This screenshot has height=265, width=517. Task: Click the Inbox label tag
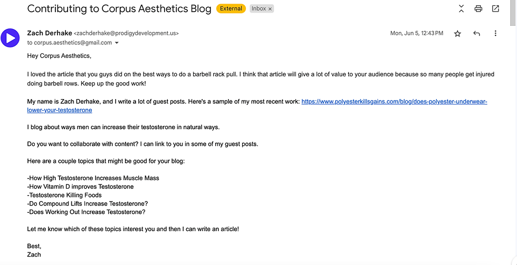pyautogui.click(x=258, y=9)
